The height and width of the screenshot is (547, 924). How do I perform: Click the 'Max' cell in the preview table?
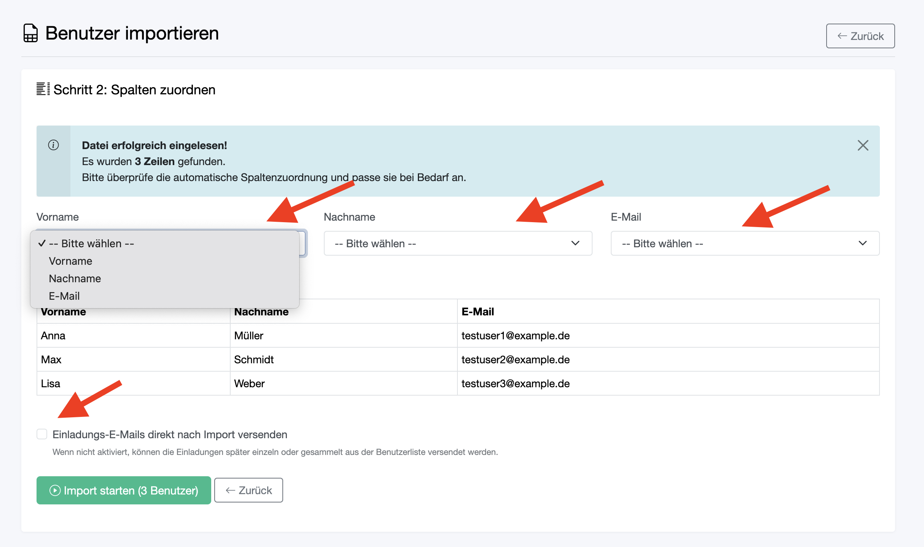pos(134,359)
